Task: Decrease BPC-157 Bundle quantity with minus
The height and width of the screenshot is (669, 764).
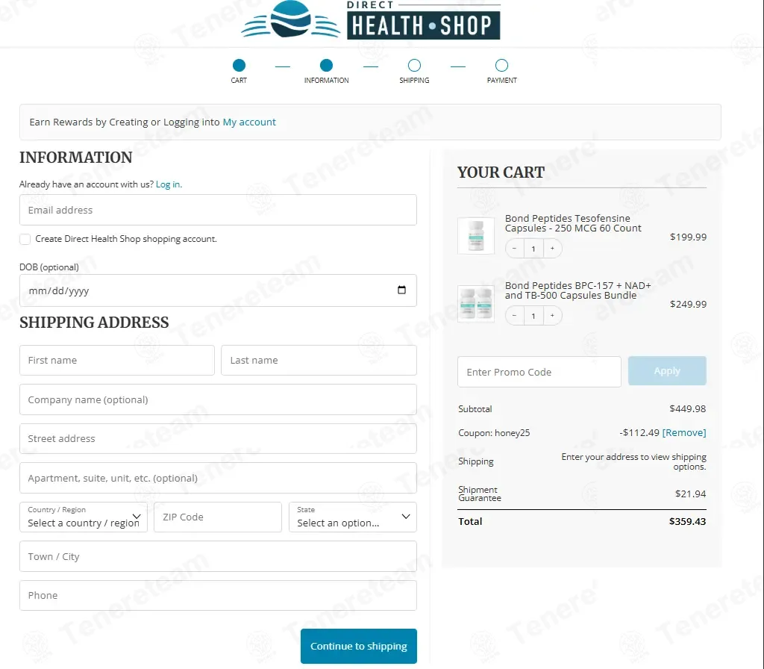Action: tap(515, 316)
